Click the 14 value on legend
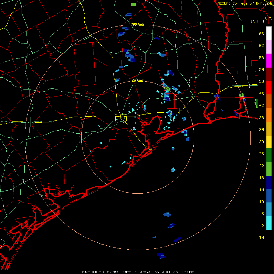Viewport: 274px width, 274px height. coord(262,190)
